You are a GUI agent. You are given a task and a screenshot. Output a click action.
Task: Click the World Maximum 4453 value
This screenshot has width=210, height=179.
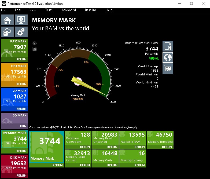pos(154,87)
